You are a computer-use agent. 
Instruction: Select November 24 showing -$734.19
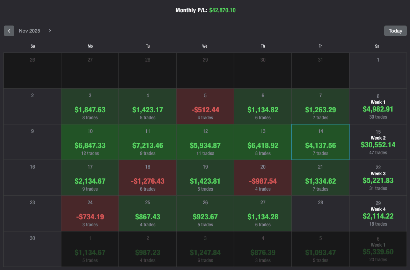(x=90, y=213)
